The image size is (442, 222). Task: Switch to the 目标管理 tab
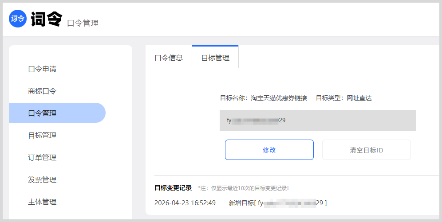coord(215,57)
